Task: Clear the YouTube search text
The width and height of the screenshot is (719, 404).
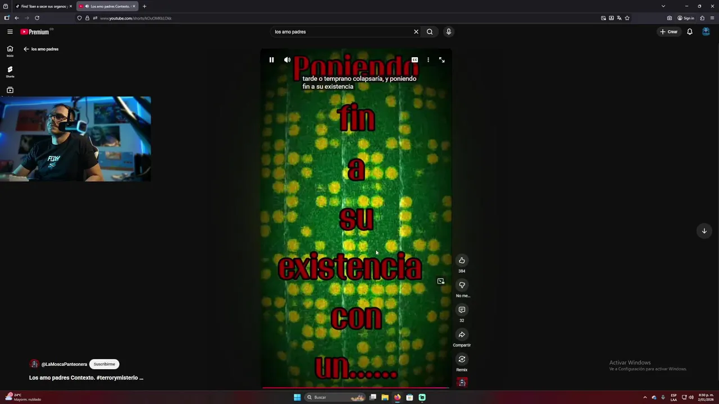Action: (x=416, y=32)
